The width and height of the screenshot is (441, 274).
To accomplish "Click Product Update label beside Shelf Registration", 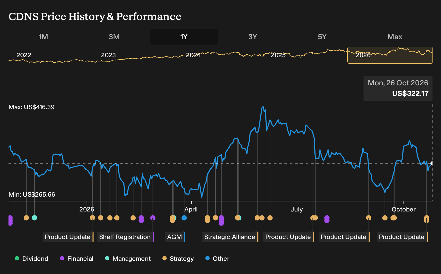I will pyautogui.click(x=68, y=237).
